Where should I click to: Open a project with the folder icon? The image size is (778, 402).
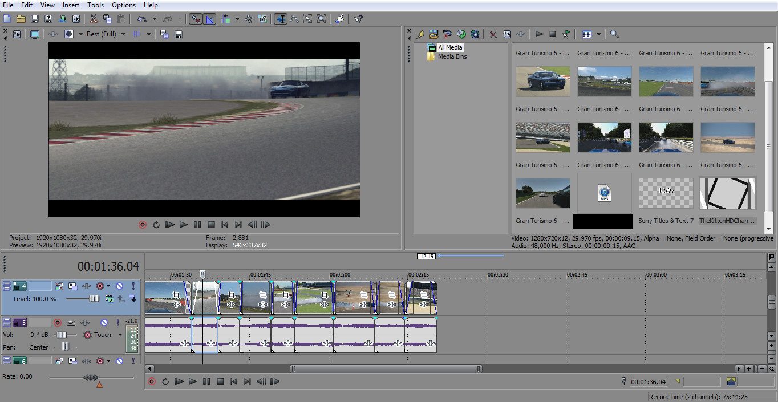[21, 19]
